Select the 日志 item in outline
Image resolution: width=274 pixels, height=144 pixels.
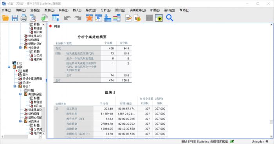pos(20,63)
